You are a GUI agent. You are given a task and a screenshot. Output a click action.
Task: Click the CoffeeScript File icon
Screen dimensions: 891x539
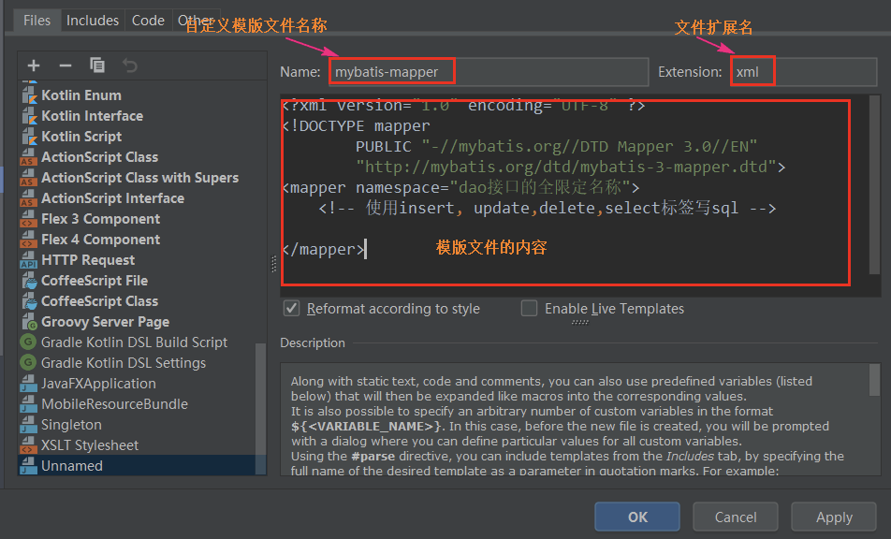pos(29,281)
